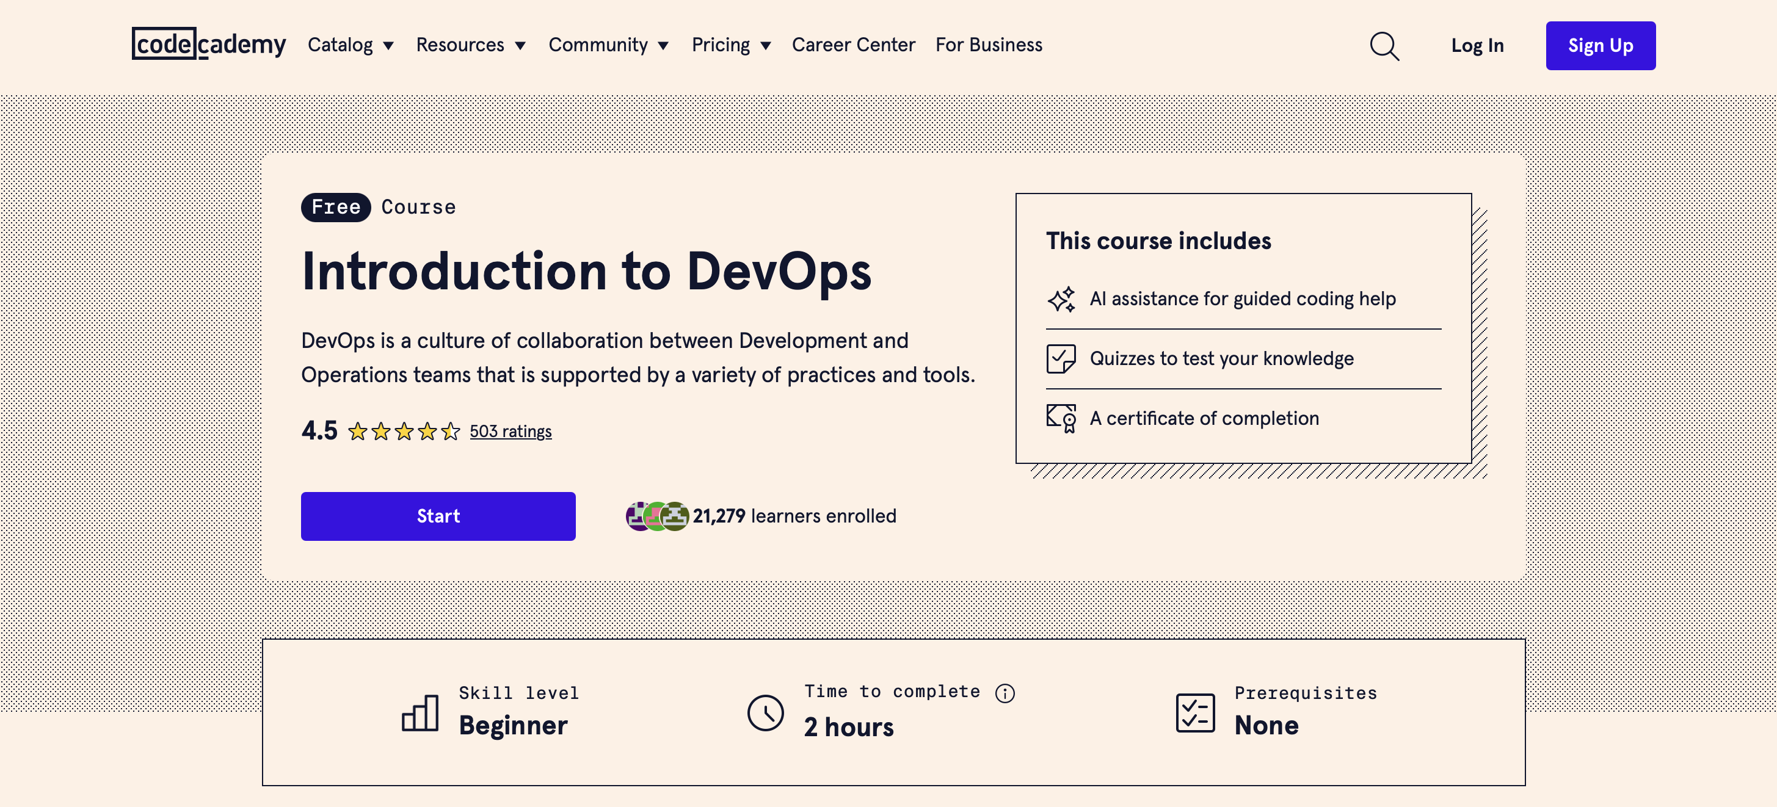Start the Introduction to DevOps course

[x=438, y=516]
